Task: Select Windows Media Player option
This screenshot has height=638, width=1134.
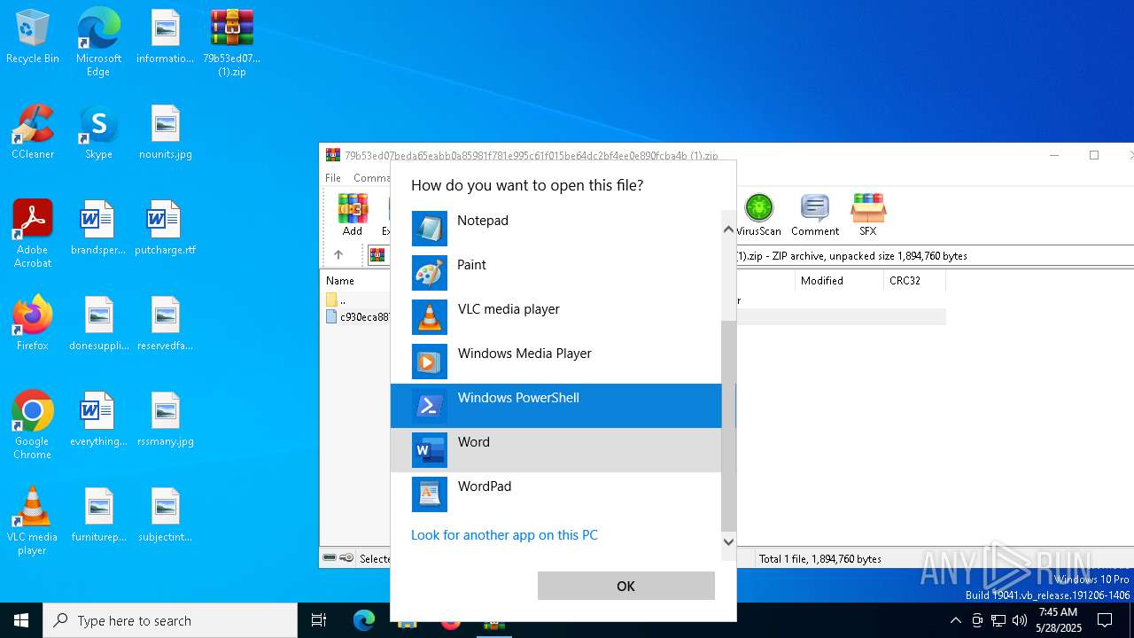Action: (x=555, y=362)
